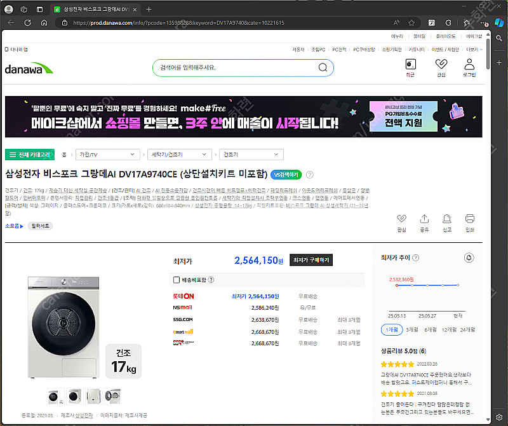Image resolution: width=508 pixels, height=426 pixels.
Task: Open the login (로그인) person icon
Action: (469, 67)
